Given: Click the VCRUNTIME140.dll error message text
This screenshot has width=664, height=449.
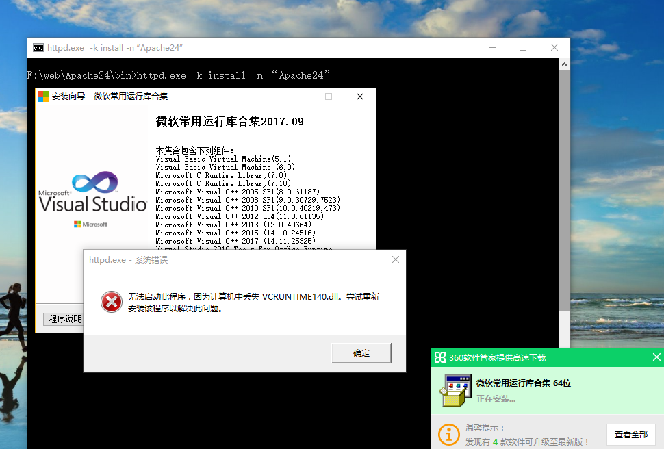Looking at the screenshot, I should point(253,303).
